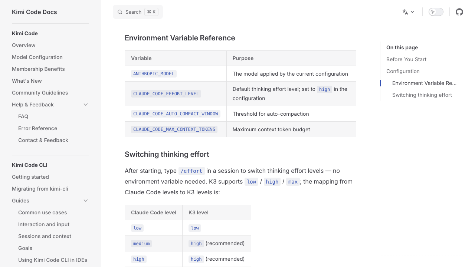Open the Error Reference page
Viewport: 475px width, 267px height.
[x=37, y=128]
